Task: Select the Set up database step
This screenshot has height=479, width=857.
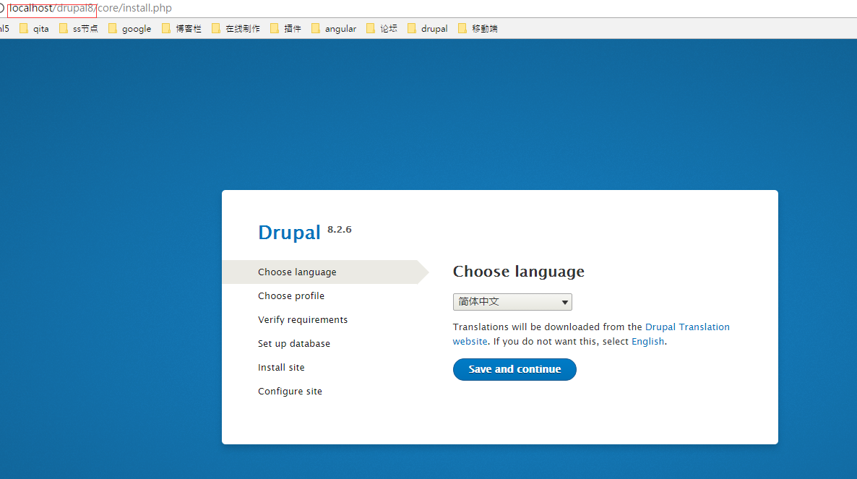Action: click(294, 344)
